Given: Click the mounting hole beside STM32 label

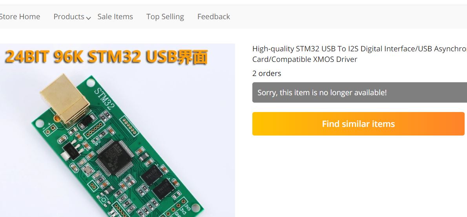Looking at the screenshot, I should pos(91,83).
